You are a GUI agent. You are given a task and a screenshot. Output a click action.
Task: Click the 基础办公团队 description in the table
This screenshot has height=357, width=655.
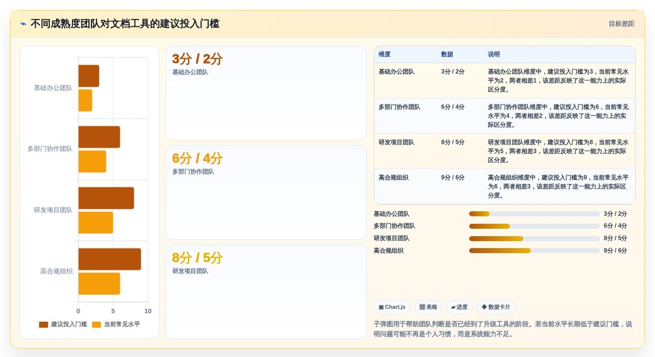tap(558, 81)
